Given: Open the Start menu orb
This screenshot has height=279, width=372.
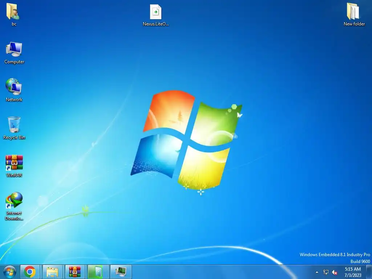Looking at the screenshot, I should (10, 272).
